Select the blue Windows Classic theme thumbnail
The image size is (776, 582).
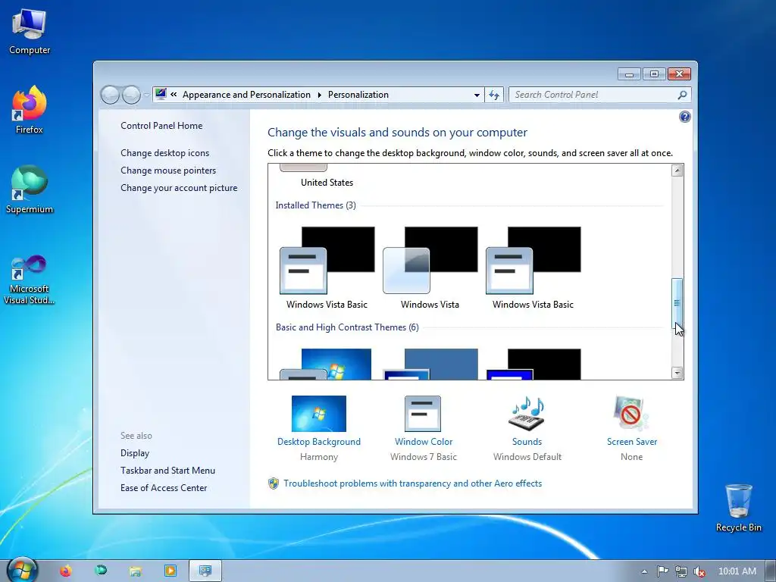tap(430, 365)
